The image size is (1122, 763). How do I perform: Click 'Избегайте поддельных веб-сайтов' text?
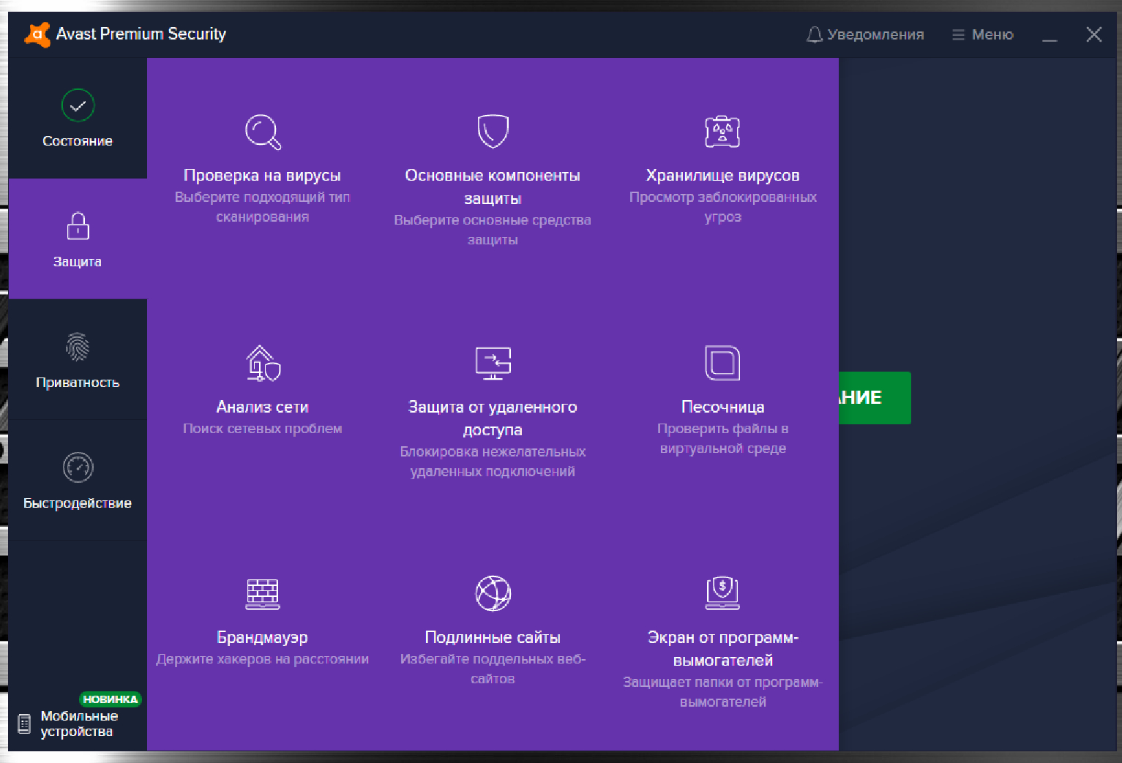click(x=493, y=669)
